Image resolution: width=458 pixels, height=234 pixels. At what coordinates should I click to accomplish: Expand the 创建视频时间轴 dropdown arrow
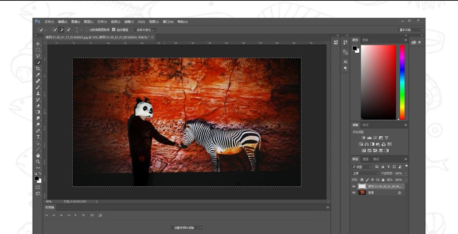[x=201, y=228]
